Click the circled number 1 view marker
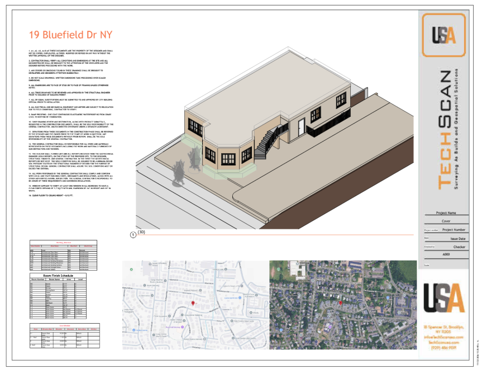Image resolution: width=482 pixels, height=374 pixels. [132, 235]
